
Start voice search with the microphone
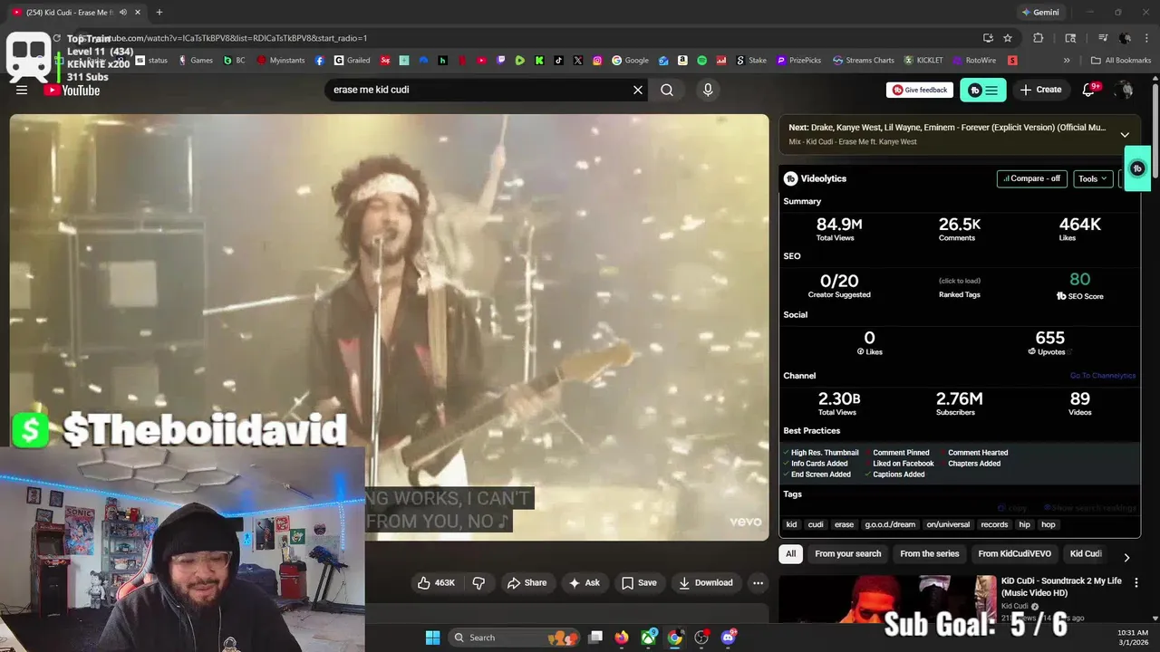tap(708, 90)
